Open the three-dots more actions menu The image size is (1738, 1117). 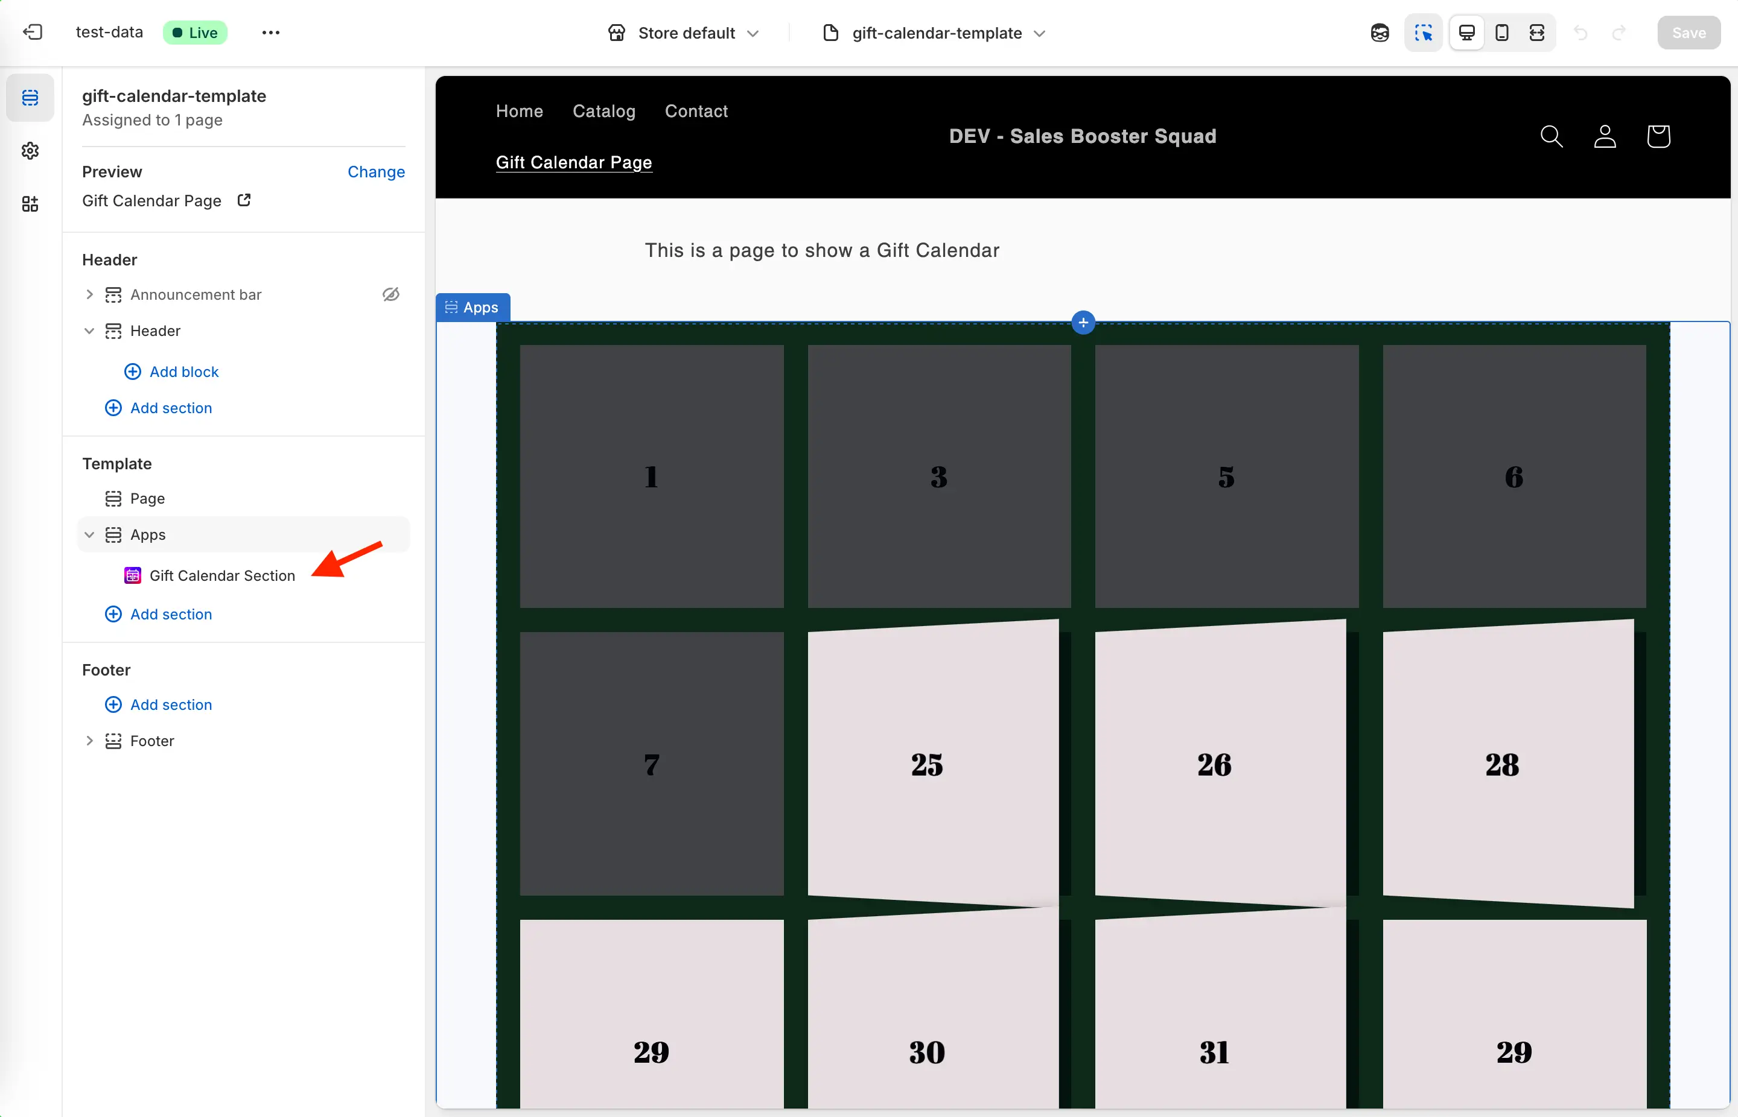pos(271,33)
